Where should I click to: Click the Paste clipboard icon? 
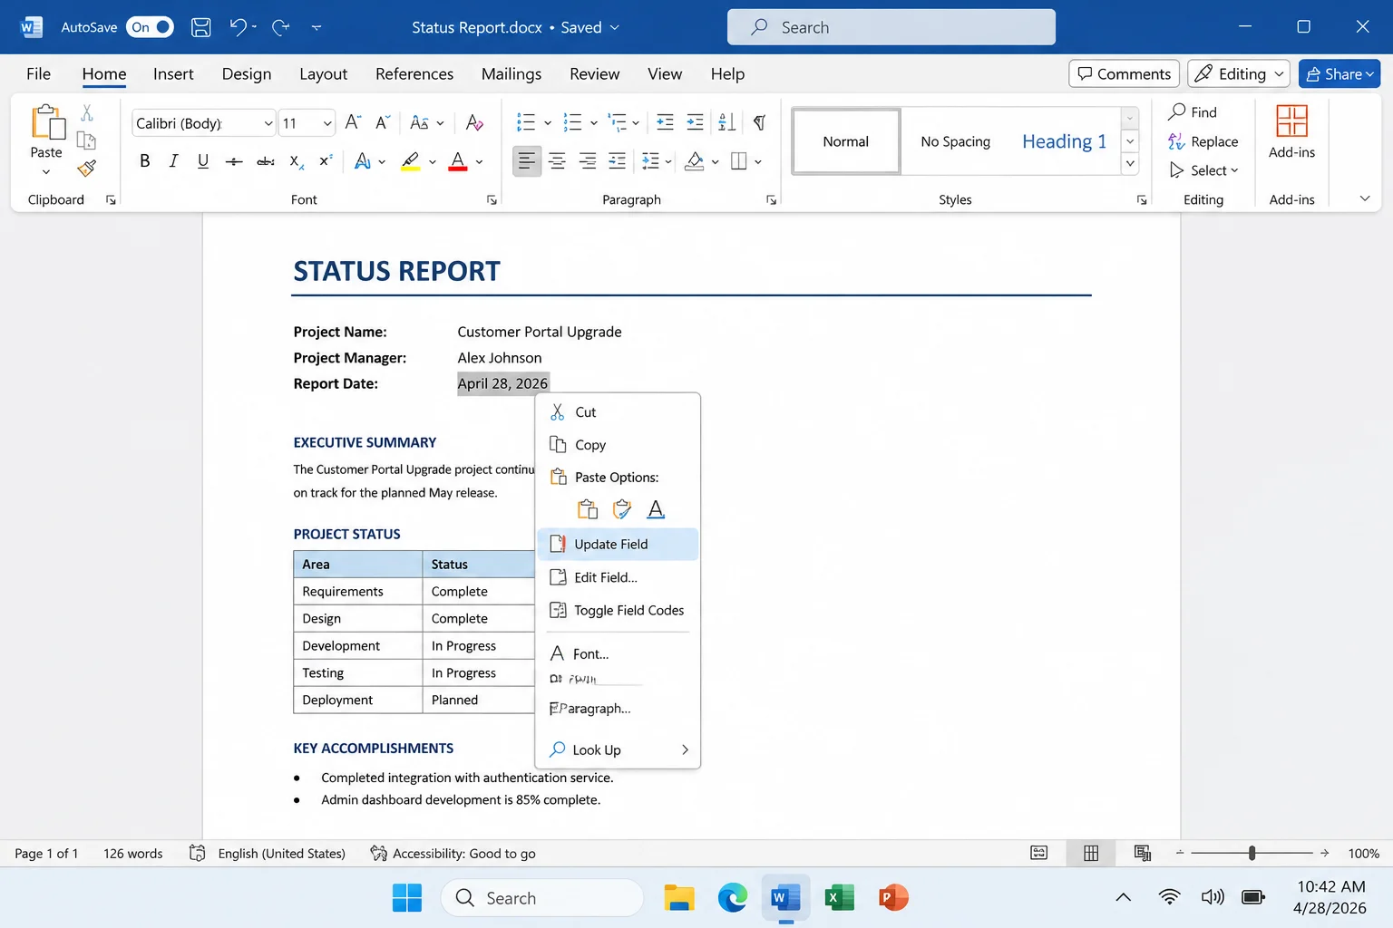coord(47,123)
